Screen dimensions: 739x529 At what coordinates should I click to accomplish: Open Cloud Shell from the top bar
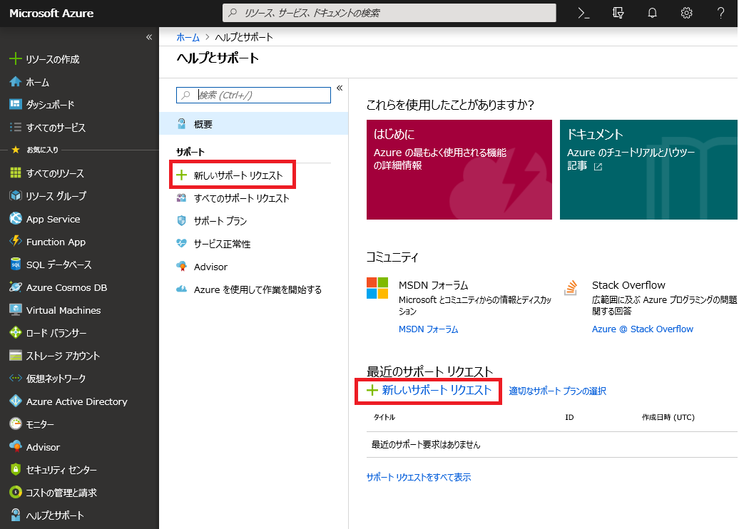[x=583, y=14]
